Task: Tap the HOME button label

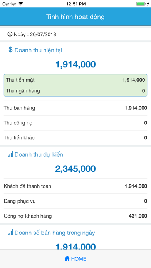Action: [x=79, y=259]
